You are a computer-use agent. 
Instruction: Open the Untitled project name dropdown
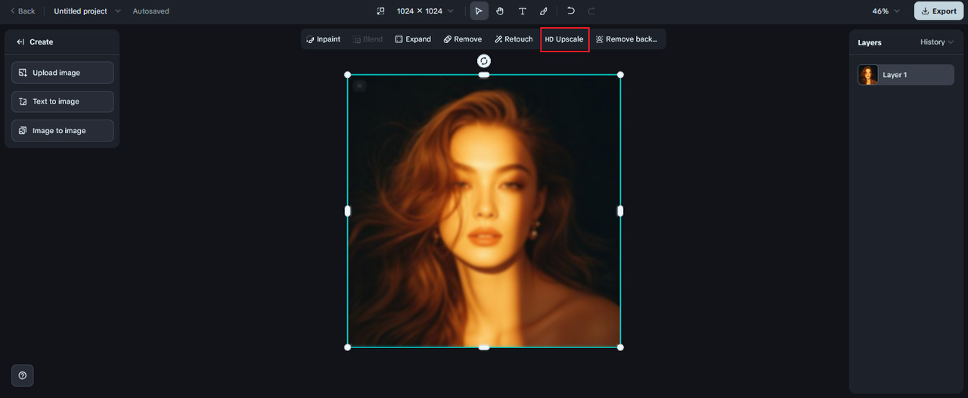[87, 11]
